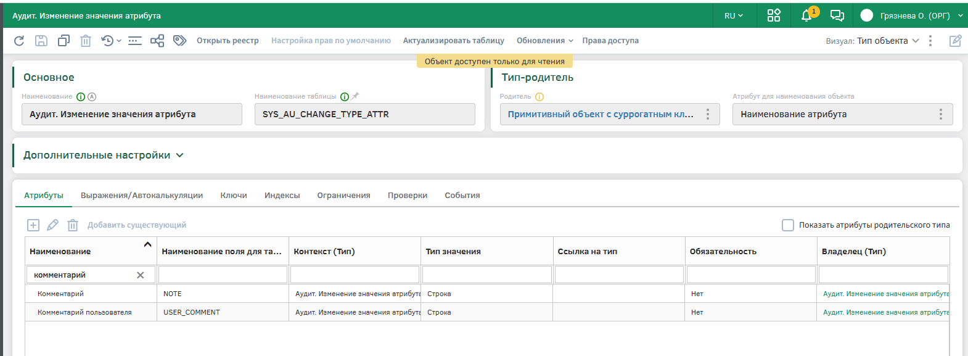Click the hierarchy diagram icon in toolbar
This screenshot has width=968, height=356.
[157, 41]
